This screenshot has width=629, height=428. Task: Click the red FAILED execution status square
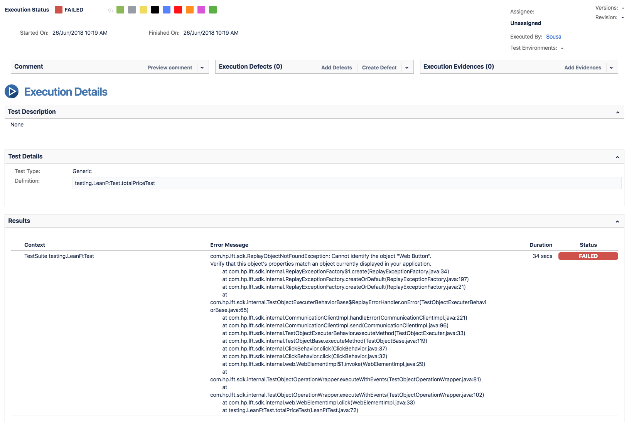point(59,10)
